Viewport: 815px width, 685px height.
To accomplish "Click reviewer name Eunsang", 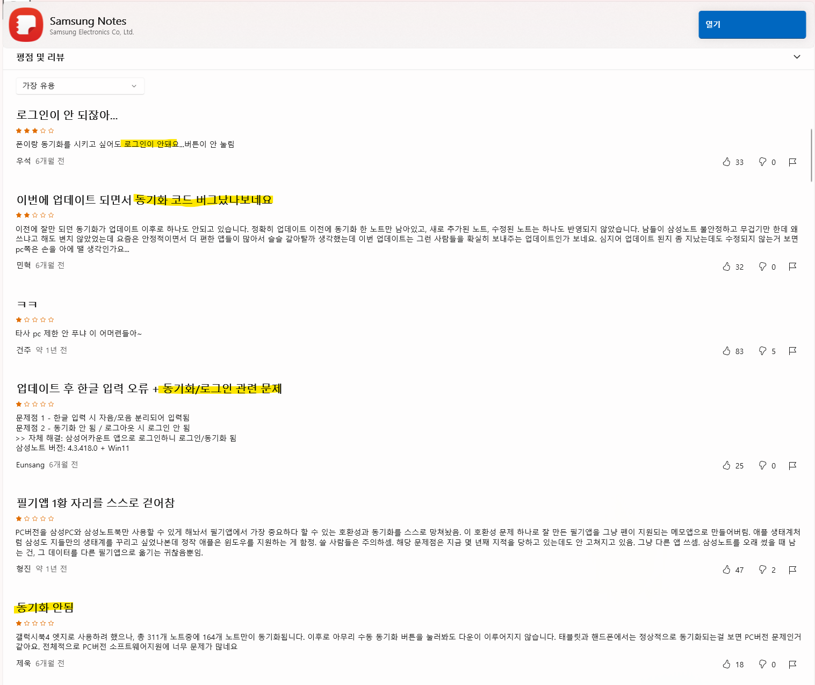I will pos(30,465).
